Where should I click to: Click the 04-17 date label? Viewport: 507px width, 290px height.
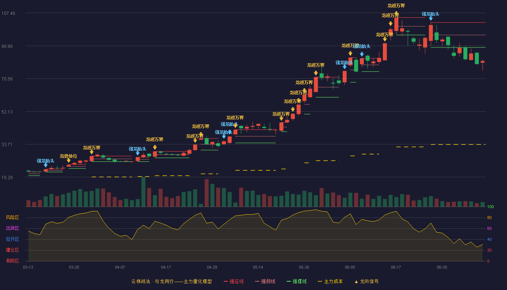[166, 267]
